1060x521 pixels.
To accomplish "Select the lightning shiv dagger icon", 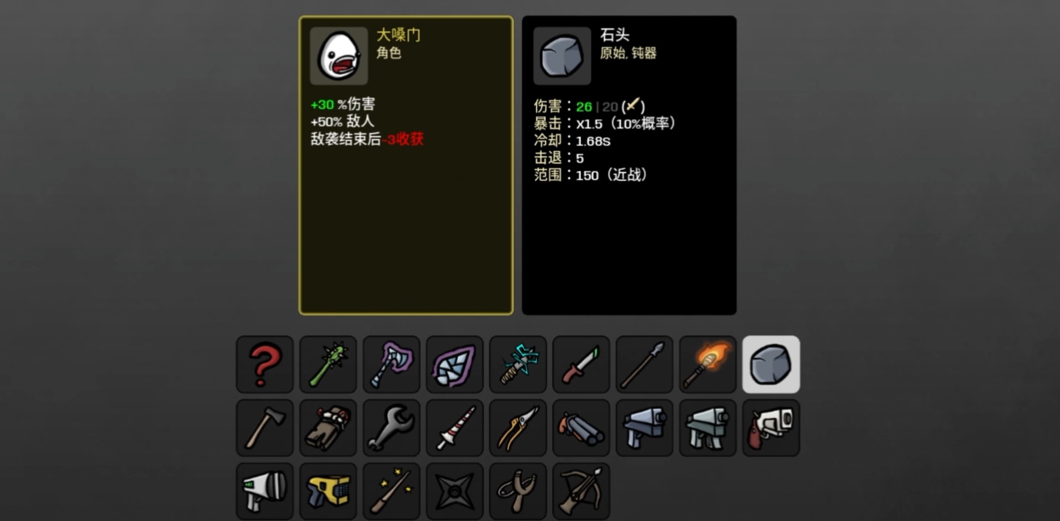I will pos(518,364).
